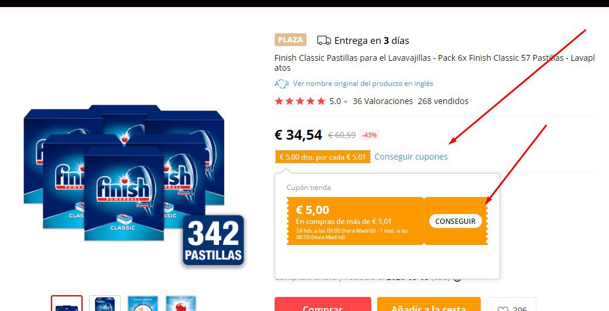This screenshot has width=609, height=311.
Task: Click the 342 Pastillas badge on image
Action: [x=213, y=240]
